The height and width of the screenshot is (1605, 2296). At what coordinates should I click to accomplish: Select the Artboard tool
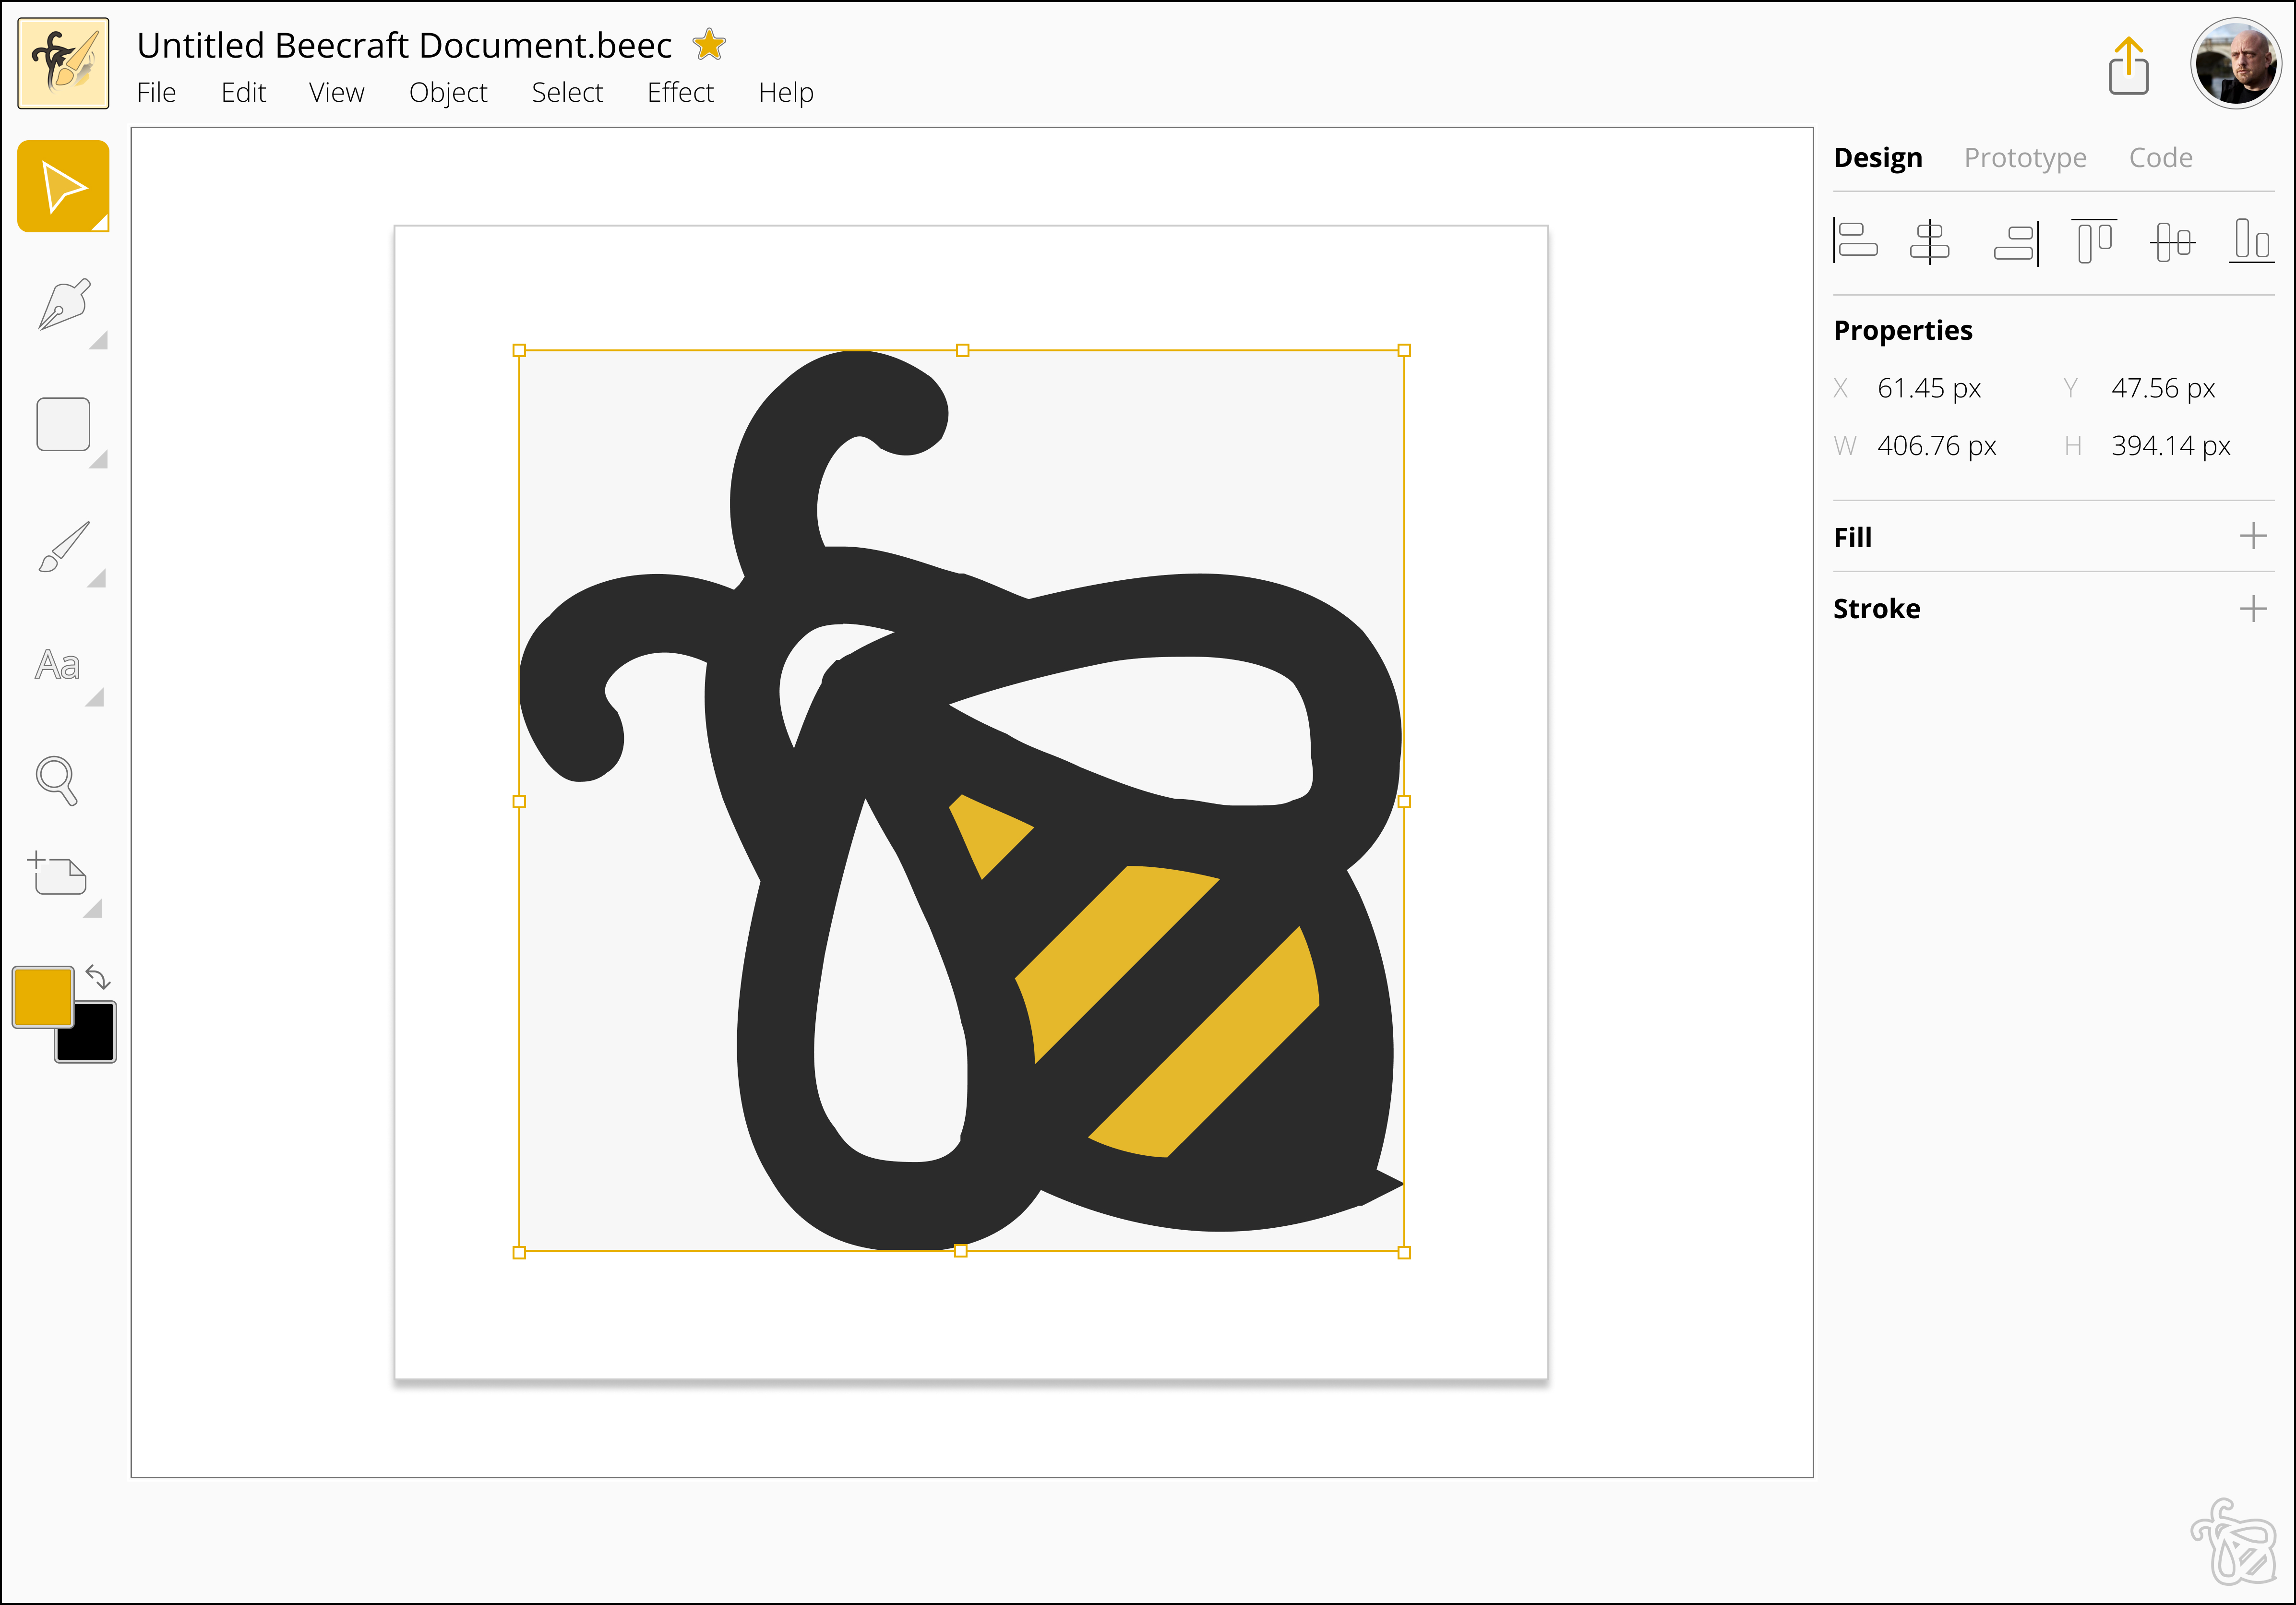coord(59,874)
